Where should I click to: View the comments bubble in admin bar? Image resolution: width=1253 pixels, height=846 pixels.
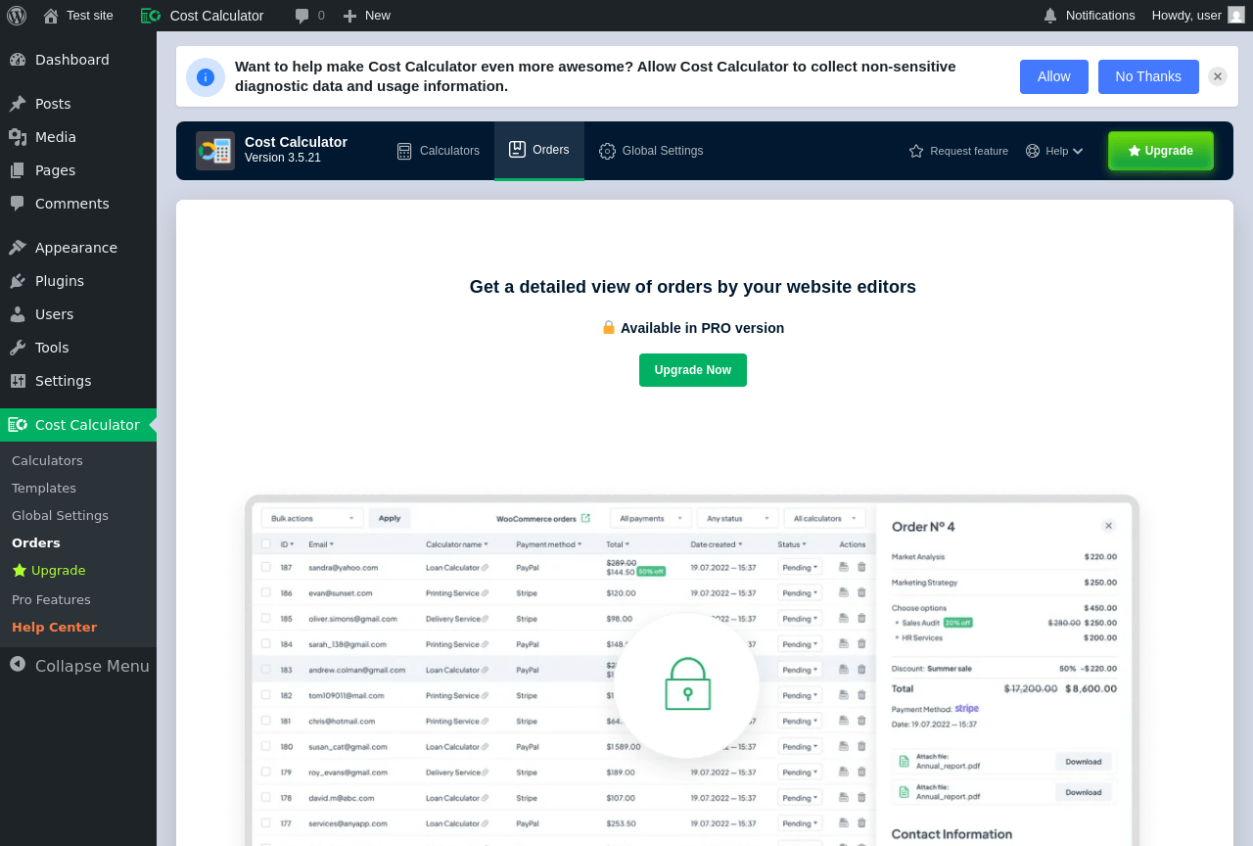309,16
